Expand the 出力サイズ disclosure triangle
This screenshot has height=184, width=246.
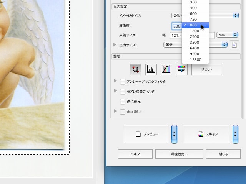[115, 45]
